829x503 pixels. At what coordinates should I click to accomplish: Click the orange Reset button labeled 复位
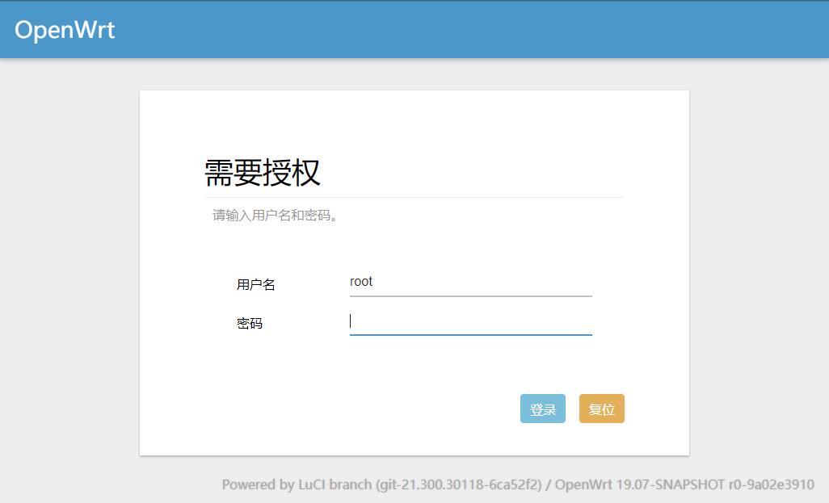(601, 409)
